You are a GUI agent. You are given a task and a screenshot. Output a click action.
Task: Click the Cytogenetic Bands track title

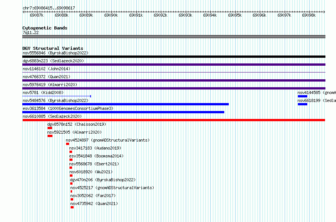[45, 28]
